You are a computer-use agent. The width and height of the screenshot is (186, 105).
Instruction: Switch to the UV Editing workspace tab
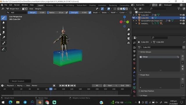[x=70, y=5]
